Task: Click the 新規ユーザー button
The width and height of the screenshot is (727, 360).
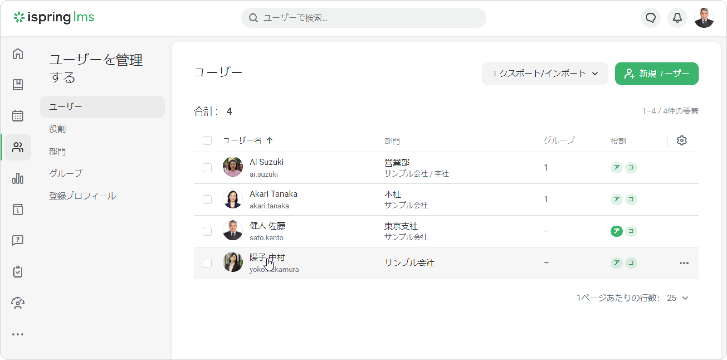Action: point(657,73)
